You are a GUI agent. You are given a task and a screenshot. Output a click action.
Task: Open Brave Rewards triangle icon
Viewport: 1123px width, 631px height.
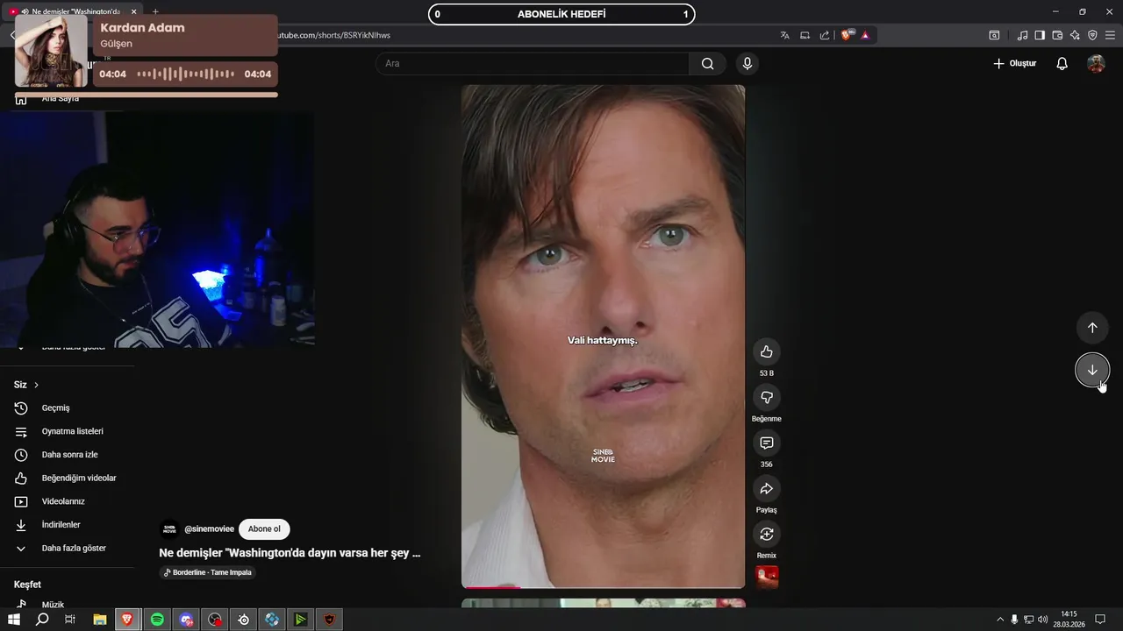click(865, 35)
